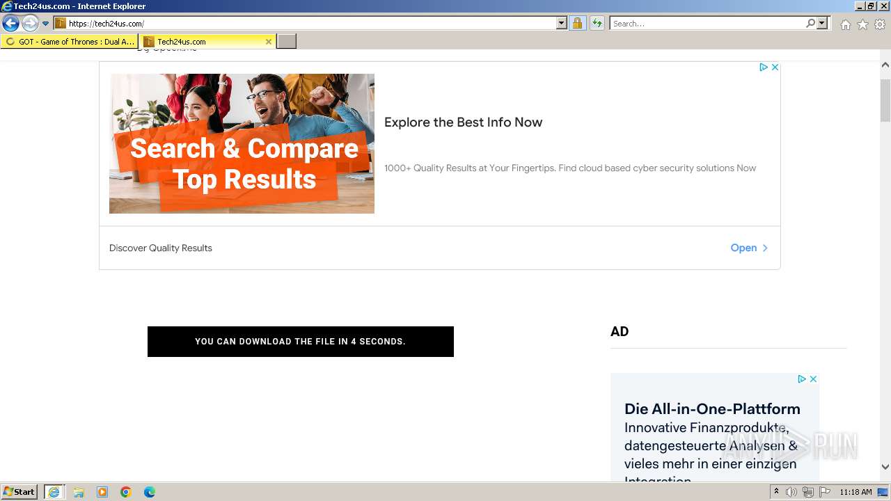Close the top banner ad

(775, 67)
